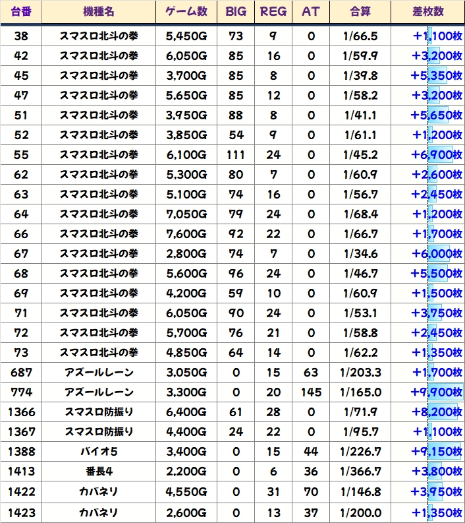Click the 7,050G game count cell
This screenshot has width=465, height=523.
(x=186, y=214)
